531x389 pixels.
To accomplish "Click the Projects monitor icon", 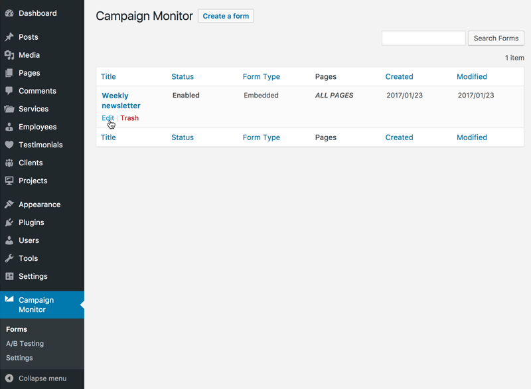I will (x=9, y=181).
